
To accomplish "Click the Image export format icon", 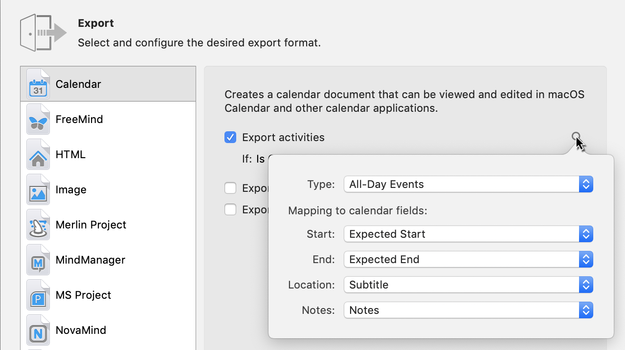I will [38, 189].
